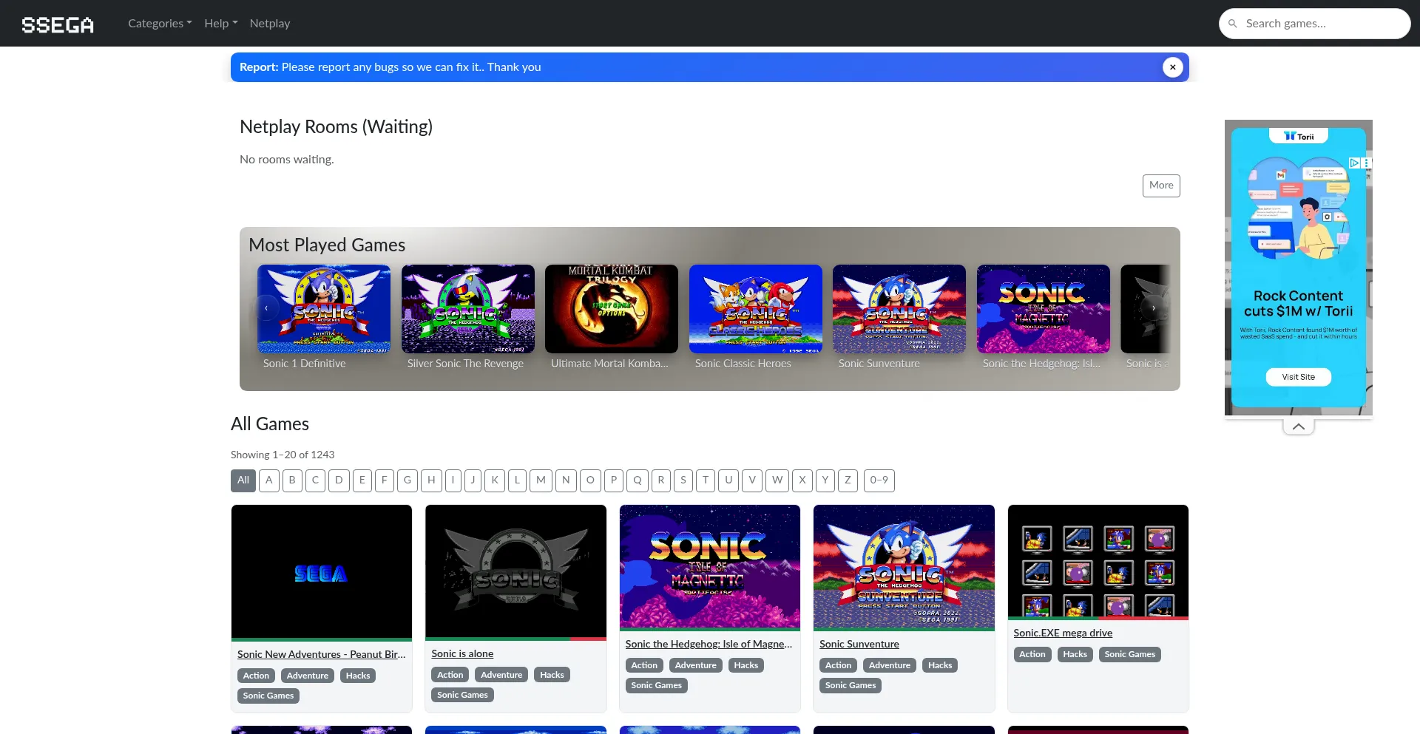The width and height of the screenshot is (1420, 734).
Task: Collapse the ad with chevron-up button
Action: [x=1298, y=427]
